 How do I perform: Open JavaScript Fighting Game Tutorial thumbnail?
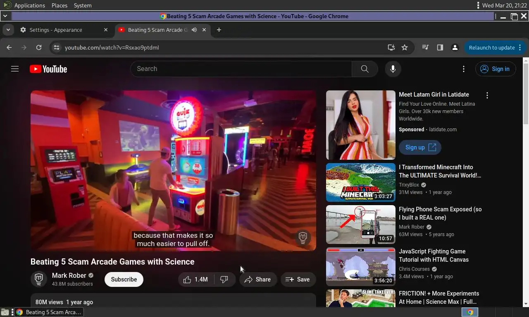point(361,267)
